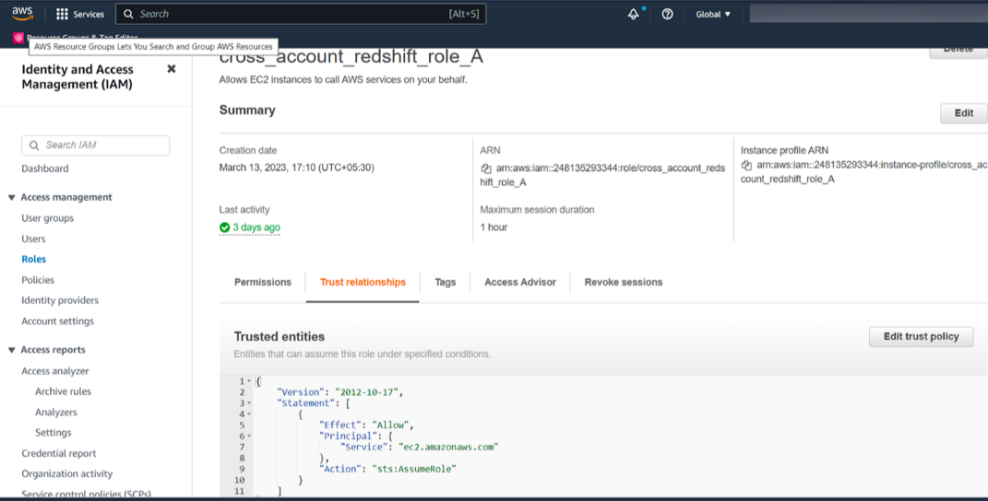Fold the Statement array at line 3

click(249, 402)
